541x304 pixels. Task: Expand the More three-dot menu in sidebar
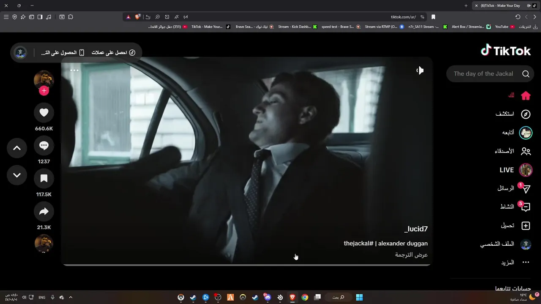click(525, 262)
